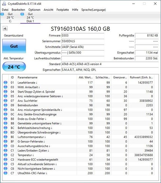Click status orb for Anz. wiederzugewiesener Sektoren
The height and width of the screenshot is (183, 161).
(6, 96)
